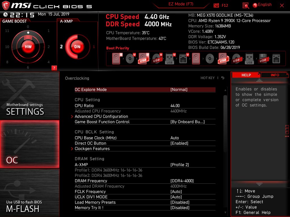Select A-XMP profile number 2

pos(61,47)
